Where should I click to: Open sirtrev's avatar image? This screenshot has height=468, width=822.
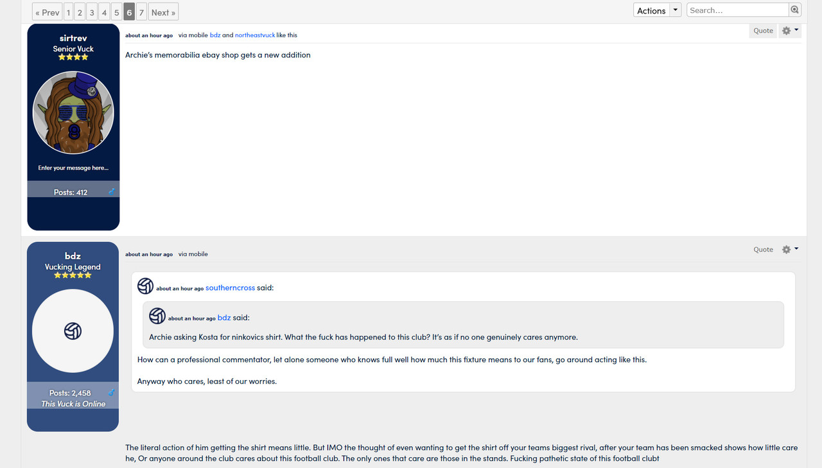click(x=73, y=112)
